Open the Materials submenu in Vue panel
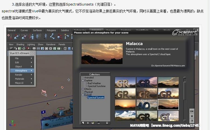 point(22,79)
